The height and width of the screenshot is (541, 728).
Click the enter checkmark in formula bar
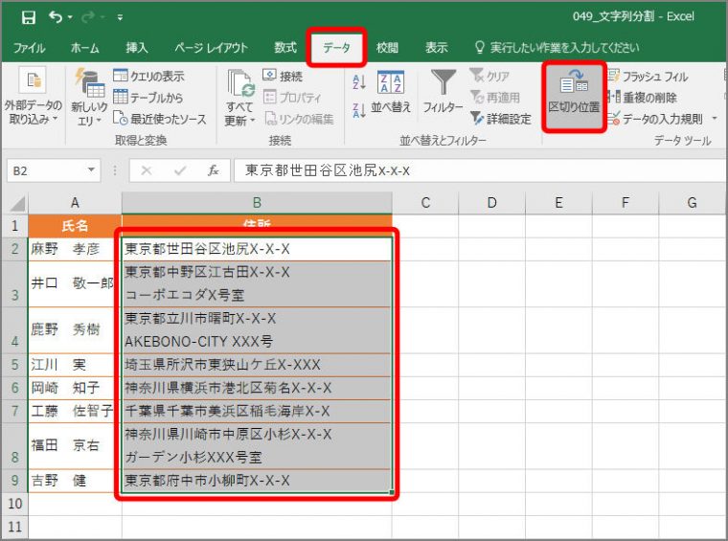coord(180,170)
